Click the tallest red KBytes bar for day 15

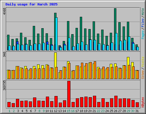point(69,94)
